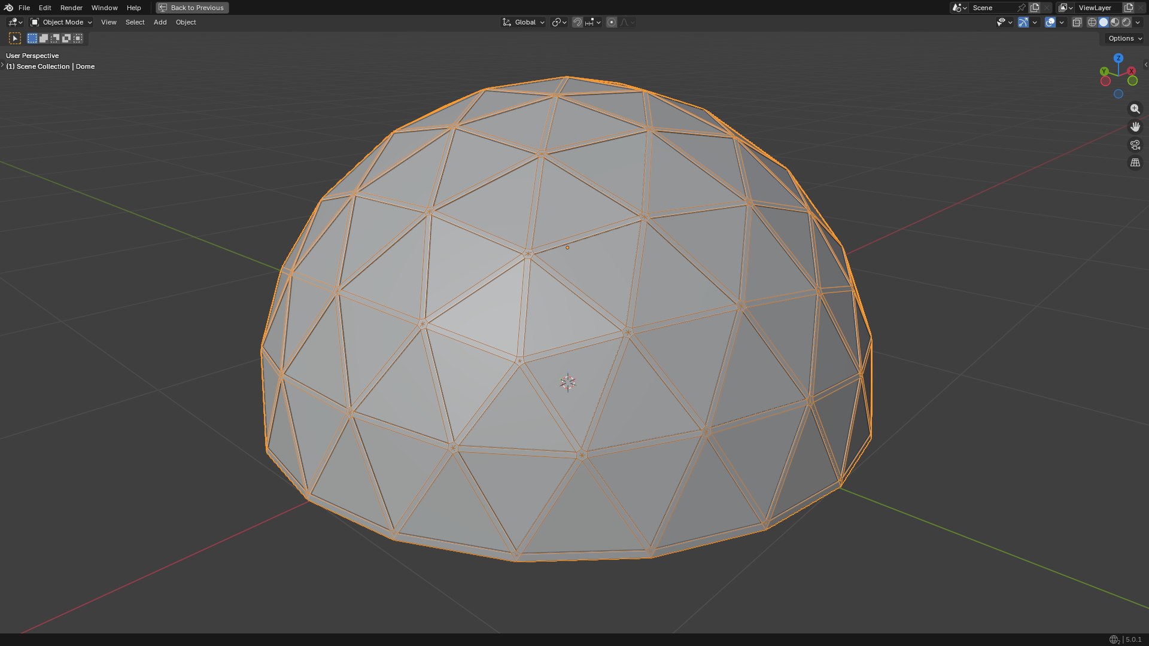Set selection mode to extend
The height and width of the screenshot is (646, 1149).
tap(44, 38)
